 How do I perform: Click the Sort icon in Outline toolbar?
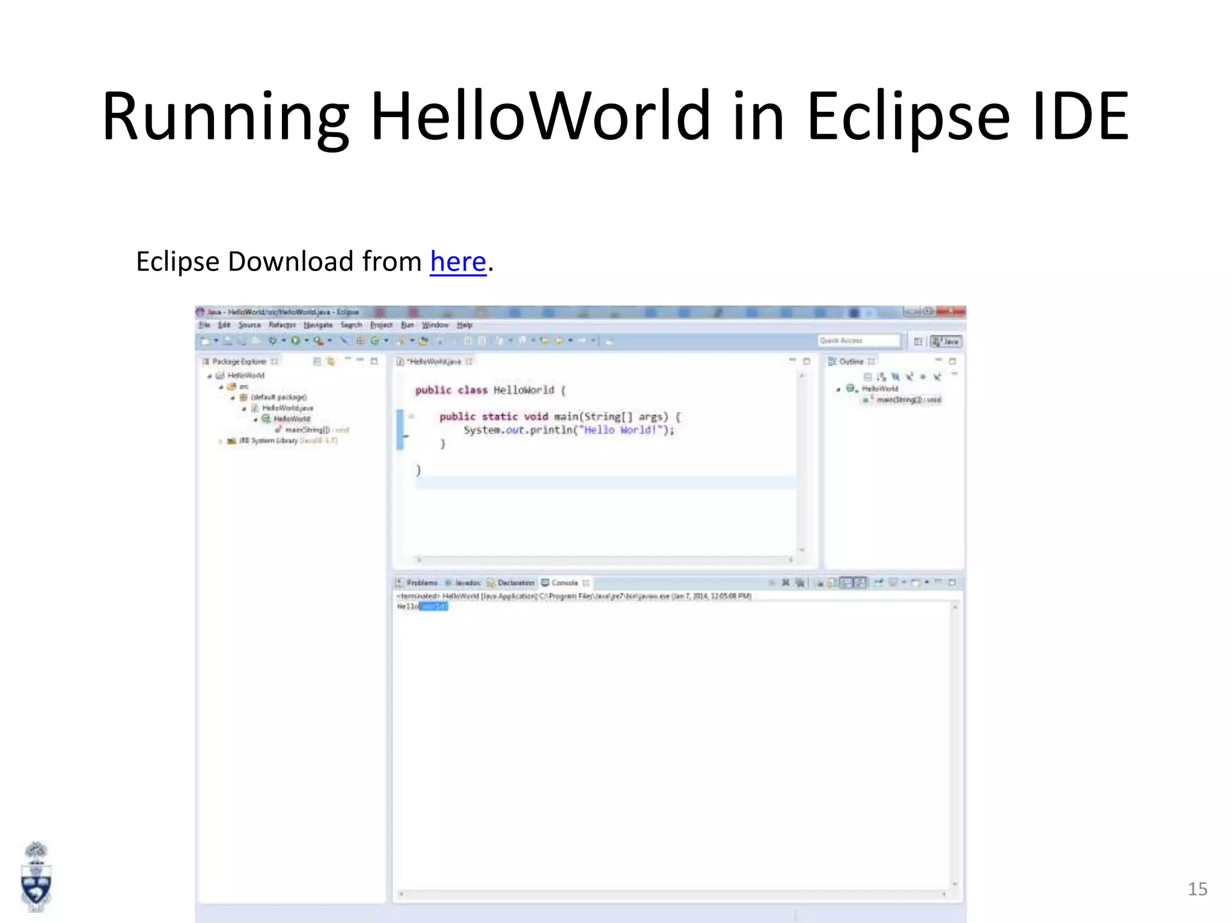(x=881, y=377)
